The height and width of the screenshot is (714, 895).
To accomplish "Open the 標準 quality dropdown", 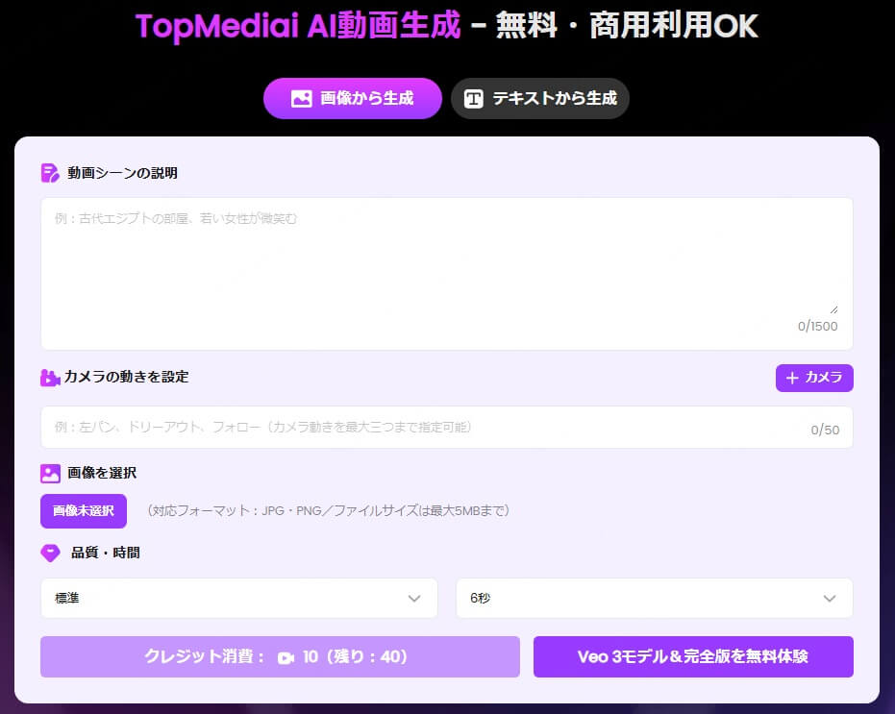I will click(x=239, y=598).
